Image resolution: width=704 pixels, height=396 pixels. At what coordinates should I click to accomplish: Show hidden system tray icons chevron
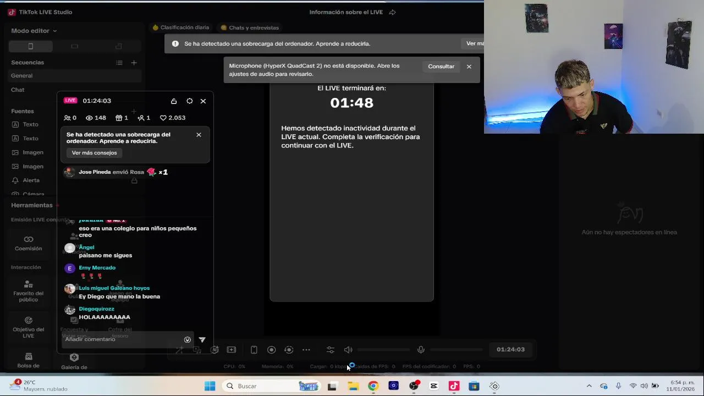[589, 386]
